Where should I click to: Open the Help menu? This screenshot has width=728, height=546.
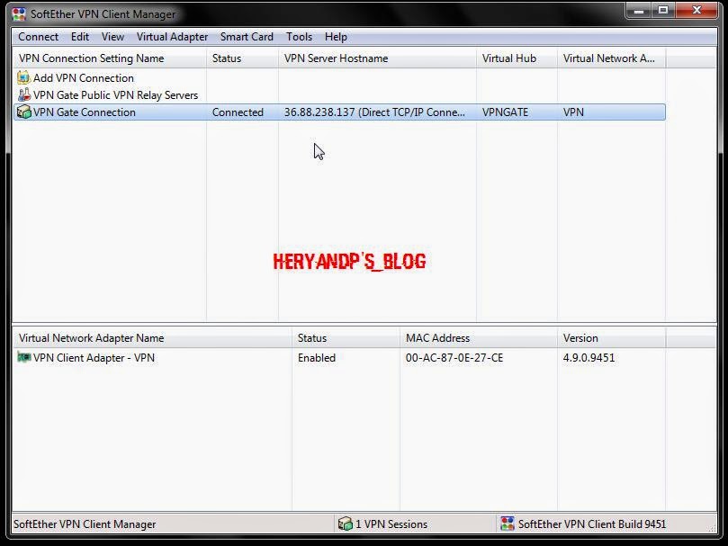tap(336, 37)
